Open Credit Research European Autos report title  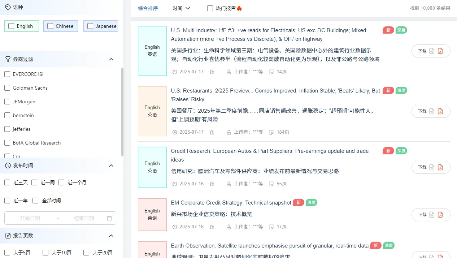270,155
